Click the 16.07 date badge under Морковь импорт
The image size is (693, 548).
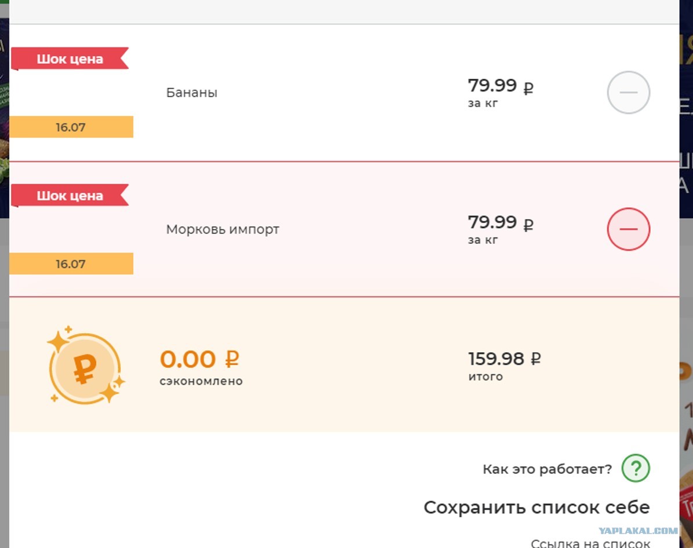71,264
